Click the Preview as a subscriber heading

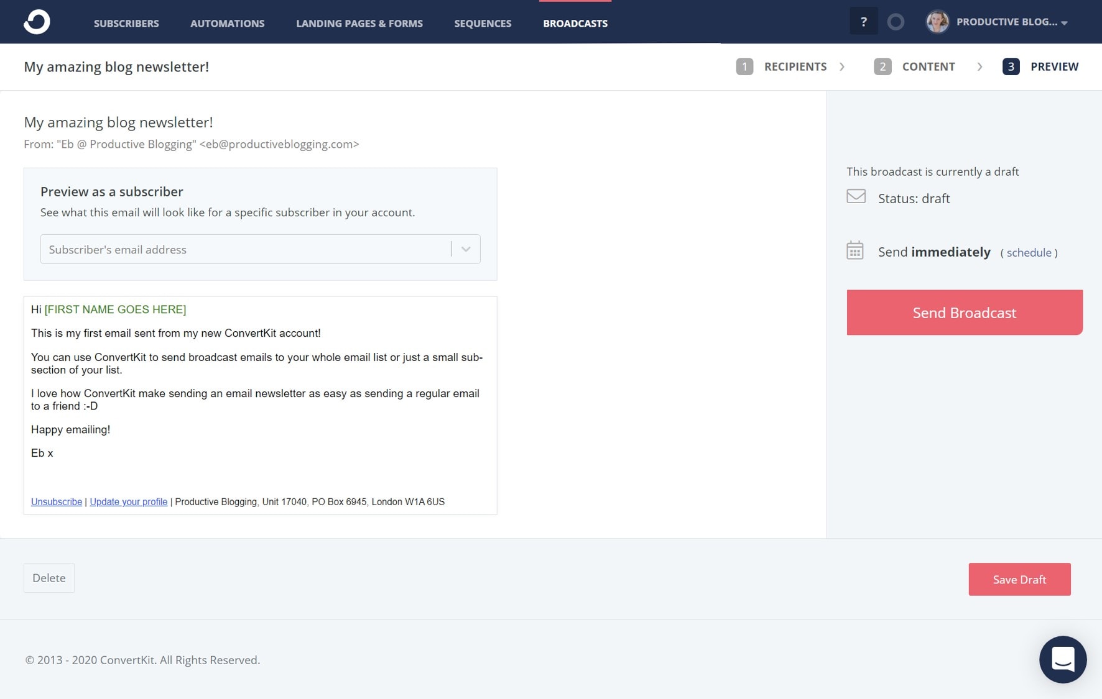[112, 191]
